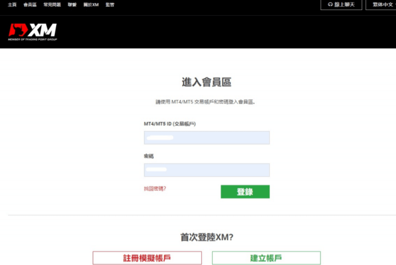Click the green-outlined 建立帳戶 button
Image resolution: width=396 pixels, height=265 pixels.
(266, 258)
